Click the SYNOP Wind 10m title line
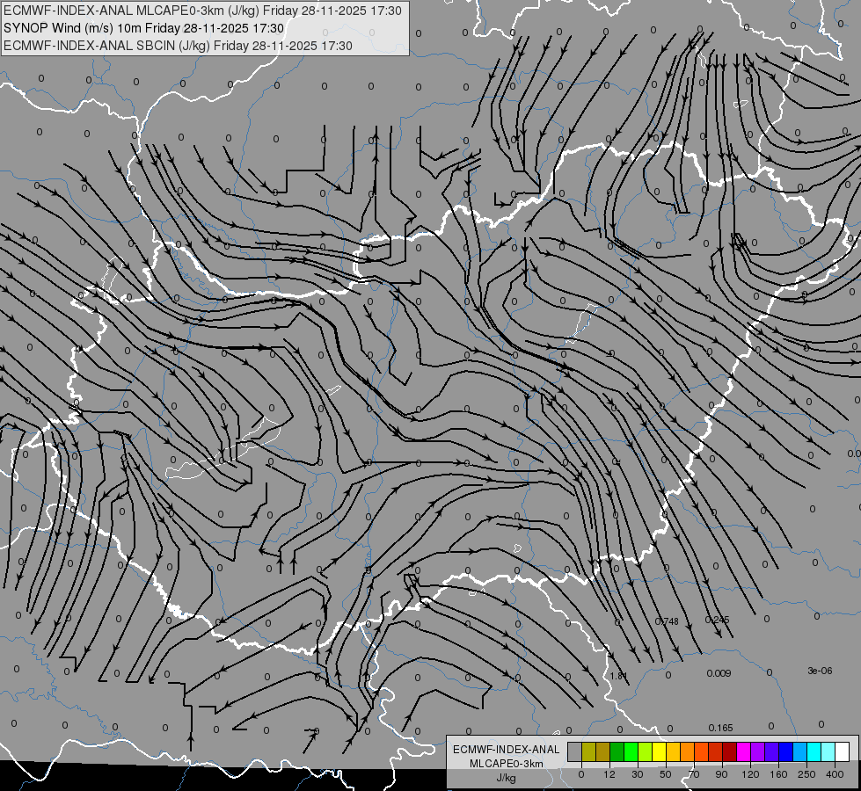Viewport: 861px width, 791px height. (x=143, y=28)
